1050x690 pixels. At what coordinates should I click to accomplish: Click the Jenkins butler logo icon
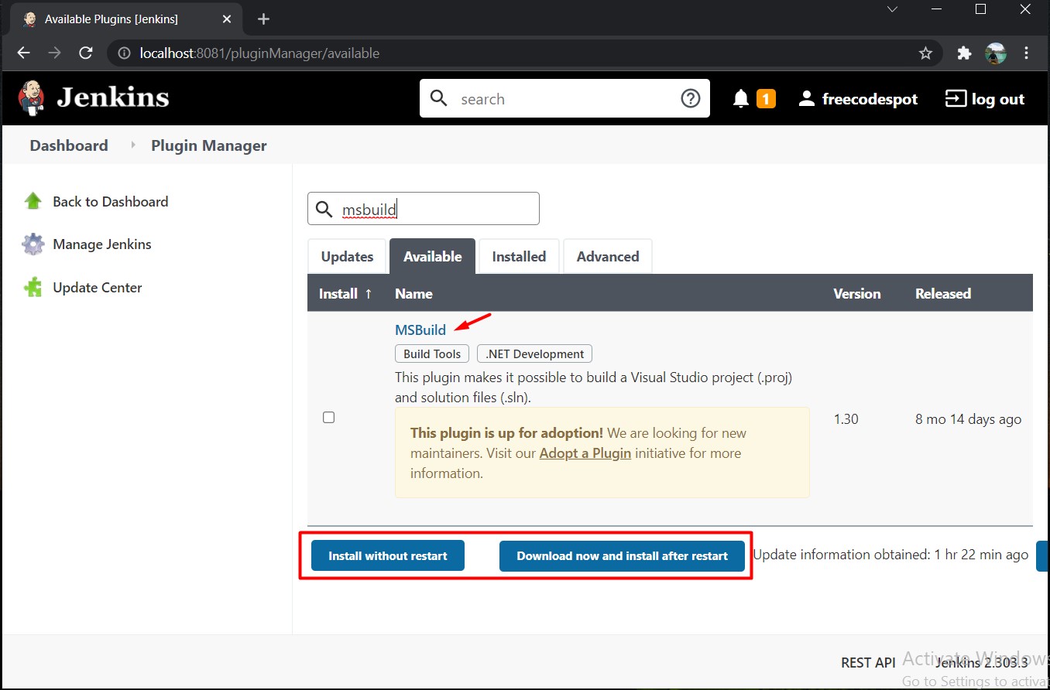tap(32, 98)
